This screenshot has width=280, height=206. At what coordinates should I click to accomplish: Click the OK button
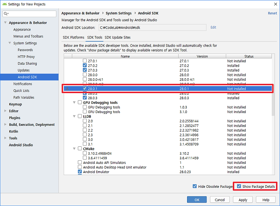coord(197,199)
